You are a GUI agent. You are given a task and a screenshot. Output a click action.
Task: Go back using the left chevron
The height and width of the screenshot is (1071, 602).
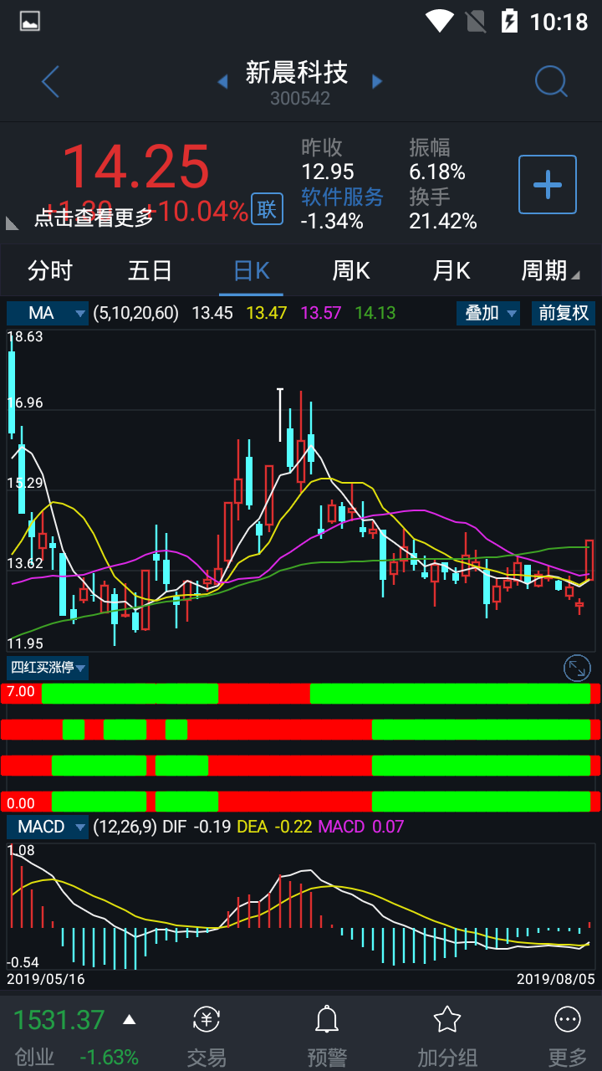[x=50, y=82]
